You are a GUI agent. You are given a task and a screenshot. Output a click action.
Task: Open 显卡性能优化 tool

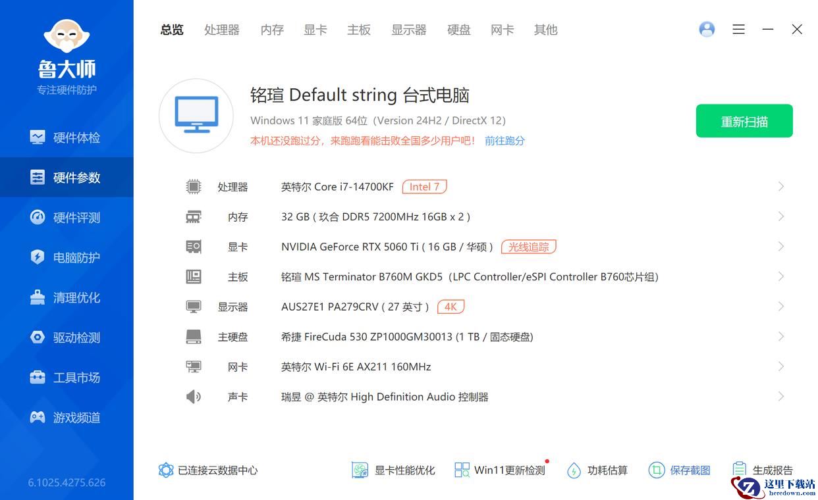click(x=393, y=470)
